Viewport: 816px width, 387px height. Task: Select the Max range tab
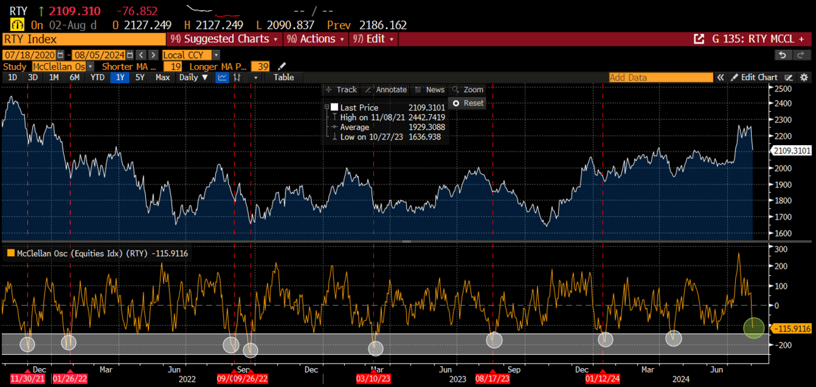click(x=163, y=77)
